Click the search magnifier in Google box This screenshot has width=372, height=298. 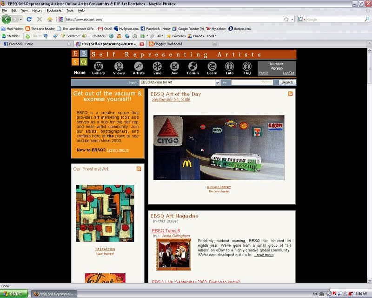point(366,19)
